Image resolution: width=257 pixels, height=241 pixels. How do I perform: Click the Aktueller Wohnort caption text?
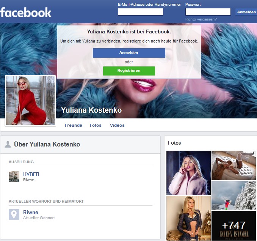tap(39, 218)
